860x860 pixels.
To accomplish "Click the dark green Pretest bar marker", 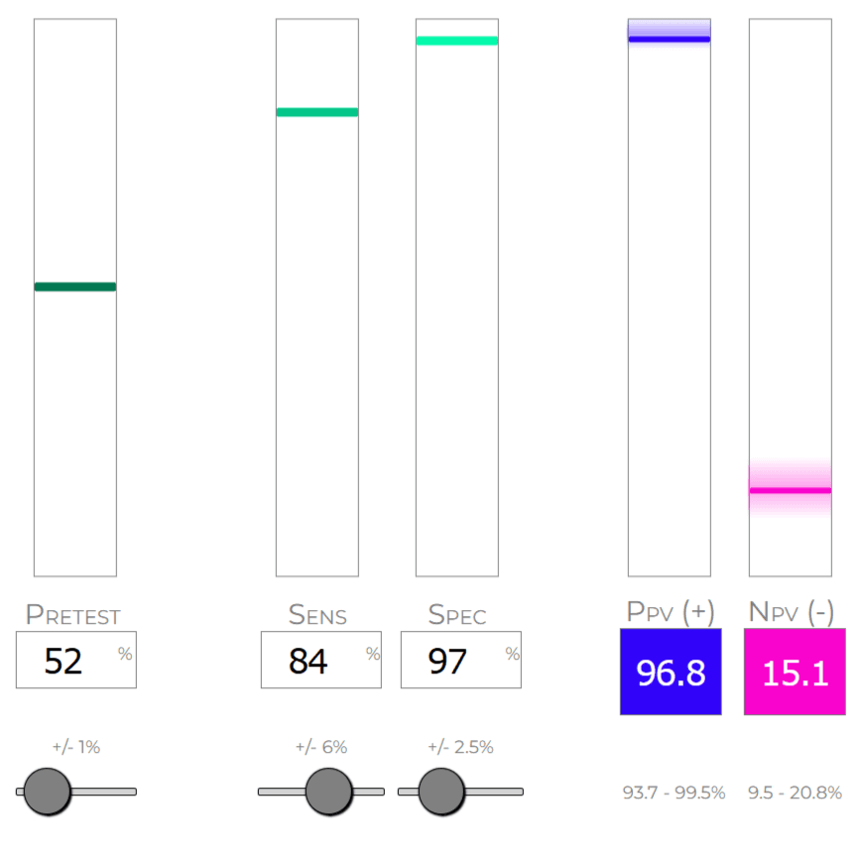I will pyautogui.click(x=75, y=287).
